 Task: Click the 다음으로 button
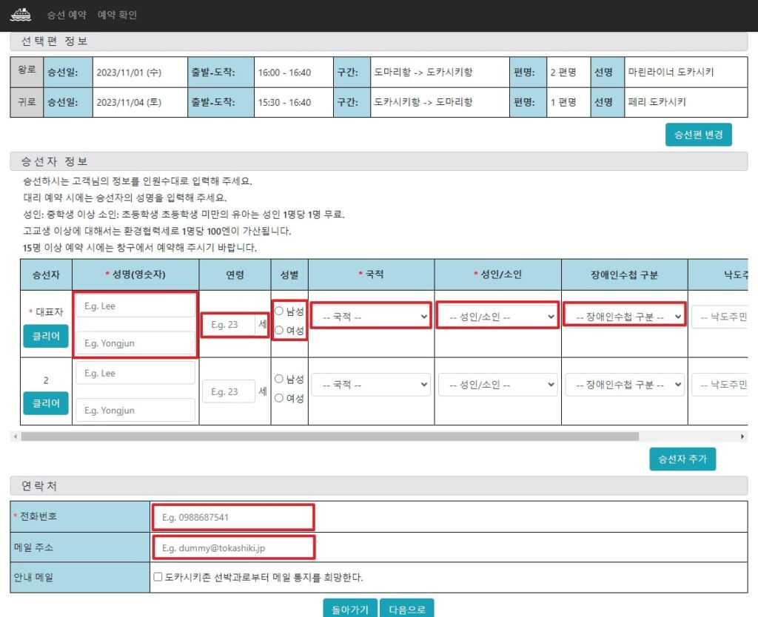click(406, 609)
